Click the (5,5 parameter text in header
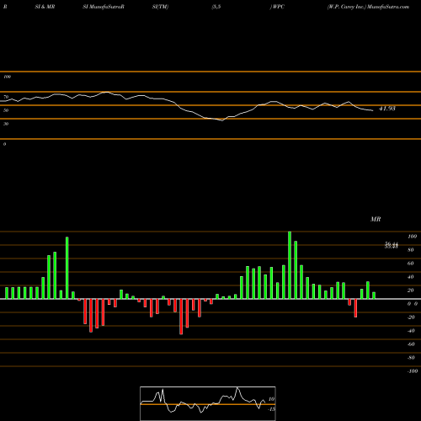The height and width of the screenshot is (421, 421). point(216,7)
